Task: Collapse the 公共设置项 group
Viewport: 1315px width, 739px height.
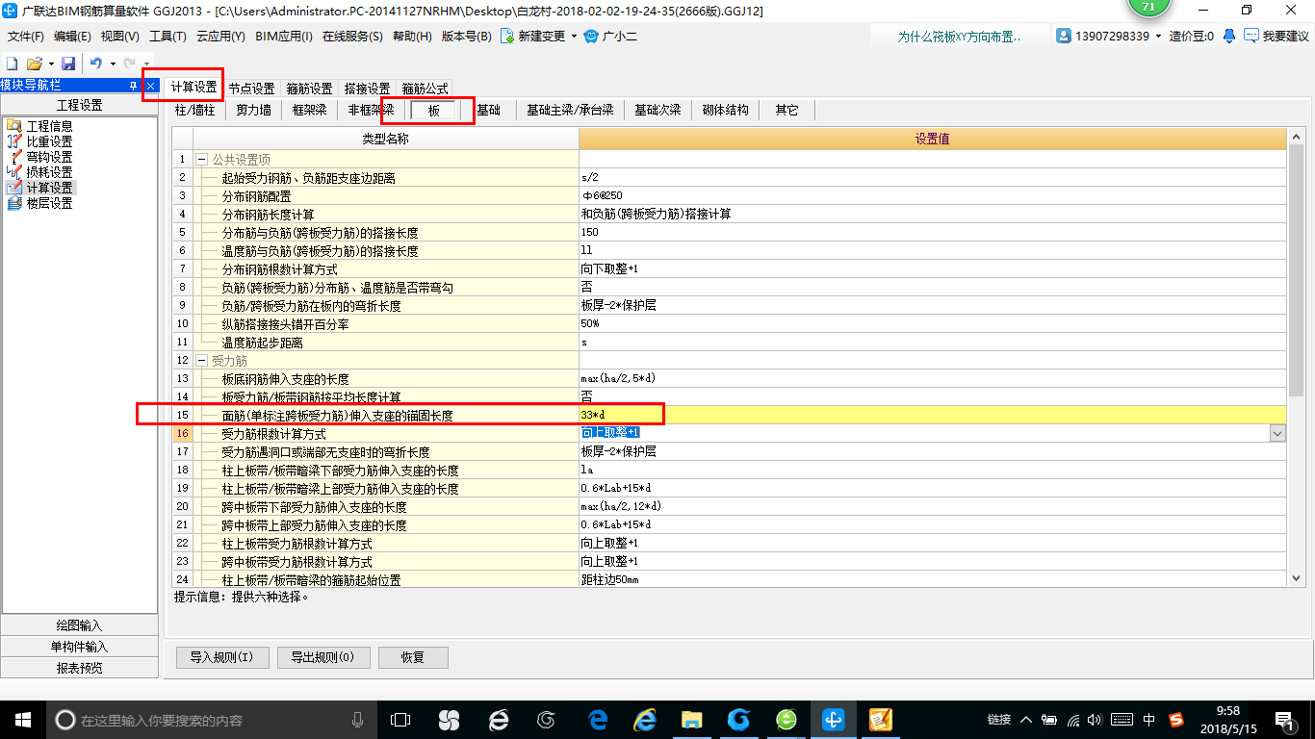Action: 202,160
